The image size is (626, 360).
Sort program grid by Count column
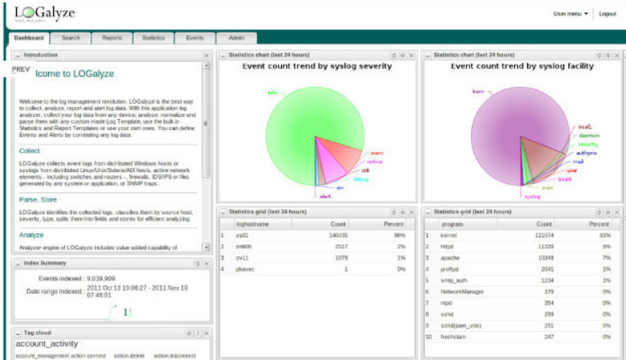[526, 224]
